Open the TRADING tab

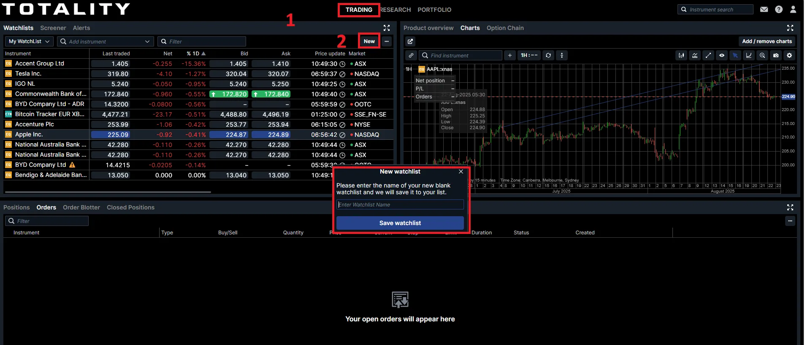coord(359,10)
